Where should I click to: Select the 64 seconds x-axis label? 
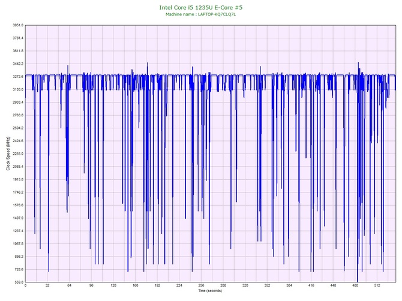pos(69,285)
